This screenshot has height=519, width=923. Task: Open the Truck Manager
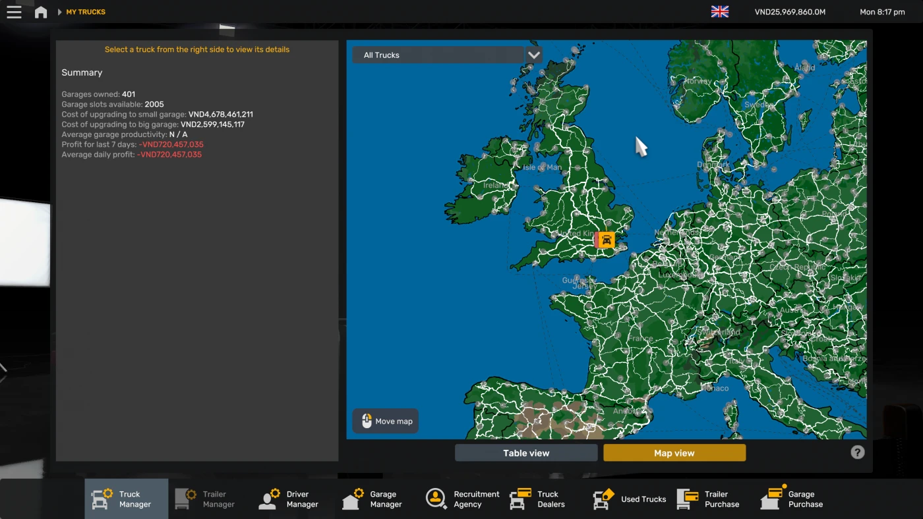126,499
